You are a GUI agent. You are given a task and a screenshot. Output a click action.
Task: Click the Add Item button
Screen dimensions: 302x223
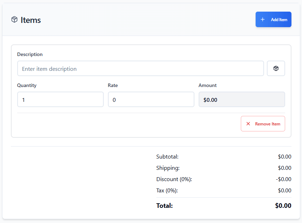(x=273, y=19)
